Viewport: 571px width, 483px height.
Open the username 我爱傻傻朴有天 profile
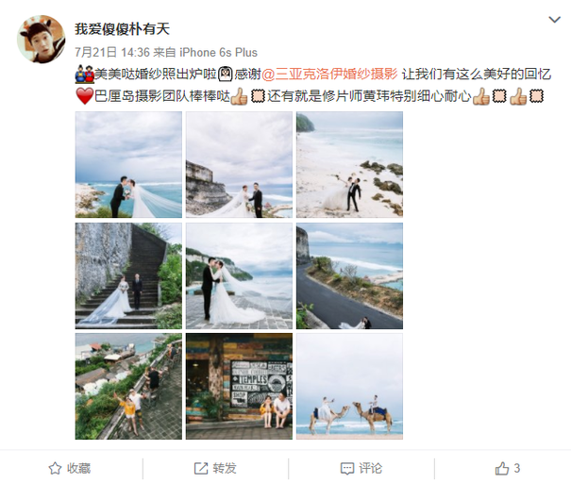tap(123, 29)
